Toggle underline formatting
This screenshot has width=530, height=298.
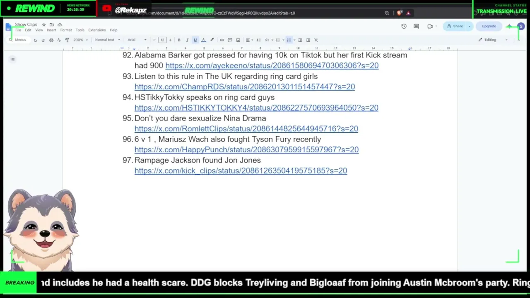195,40
